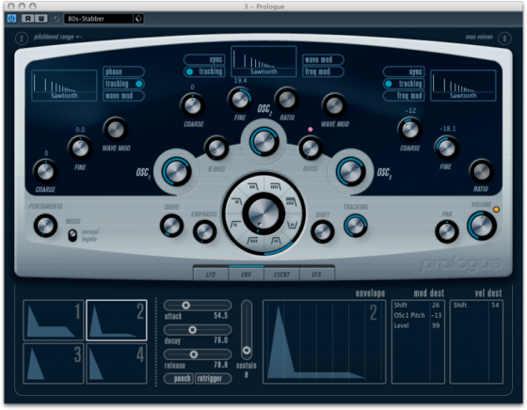This screenshot has height=410, width=527.
Task: Click the filter Tracking knob
Action: [x=356, y=226]
